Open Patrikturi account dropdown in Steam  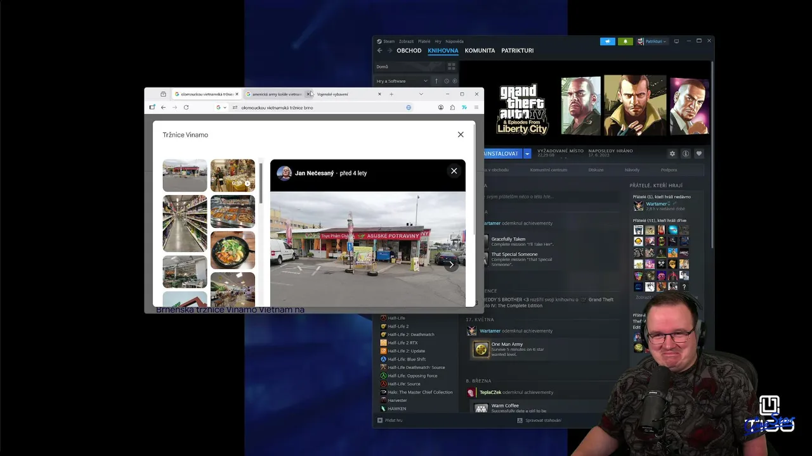pos(652,41)
